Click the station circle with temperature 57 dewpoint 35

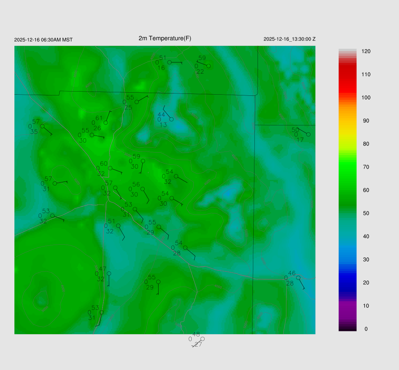42,126
